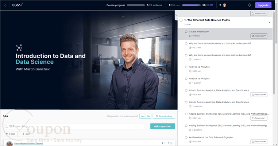Click the network icon above course title

[x=19, y=48]
